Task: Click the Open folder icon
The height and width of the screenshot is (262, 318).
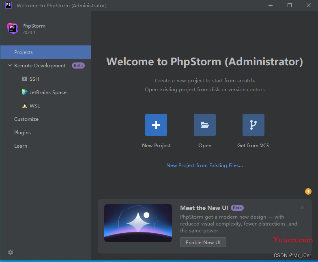Action: [x=204, y=125]
